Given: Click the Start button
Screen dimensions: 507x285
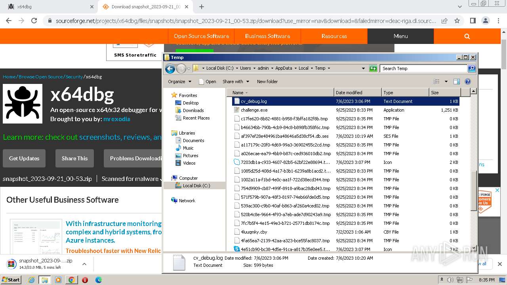Looking at the screenshot, I should [11, 280].
